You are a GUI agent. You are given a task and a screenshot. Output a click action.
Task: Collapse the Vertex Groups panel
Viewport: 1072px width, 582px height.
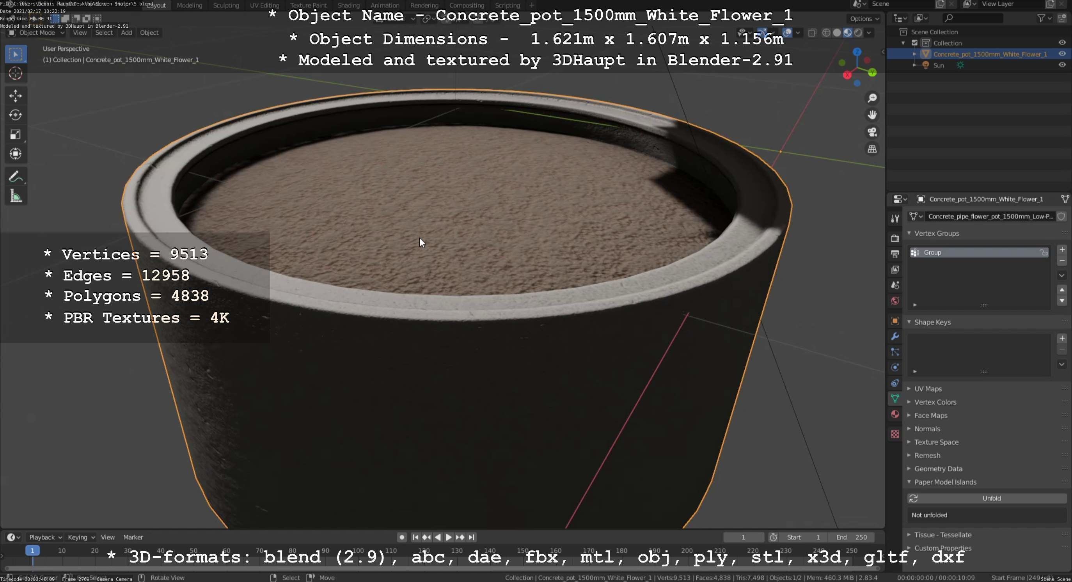[x=936, y=233]
